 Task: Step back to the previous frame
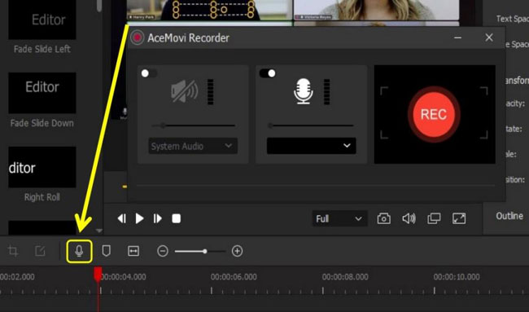122,219
